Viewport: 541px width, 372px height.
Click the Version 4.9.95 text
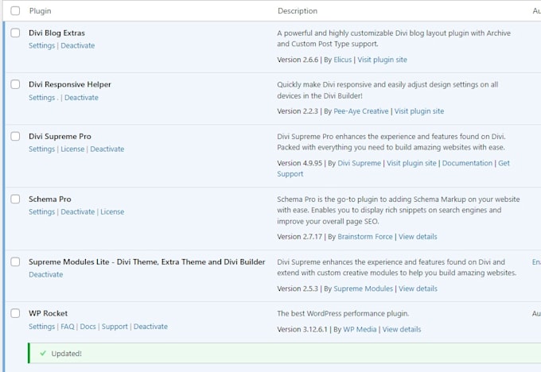pos(299,163)
